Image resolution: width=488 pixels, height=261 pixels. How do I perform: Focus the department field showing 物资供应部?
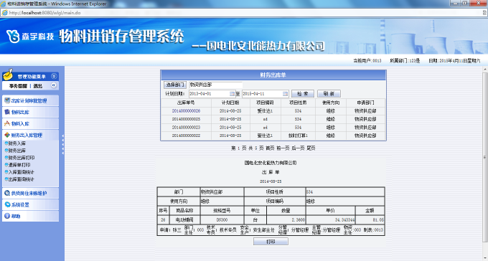coord(215,85)
